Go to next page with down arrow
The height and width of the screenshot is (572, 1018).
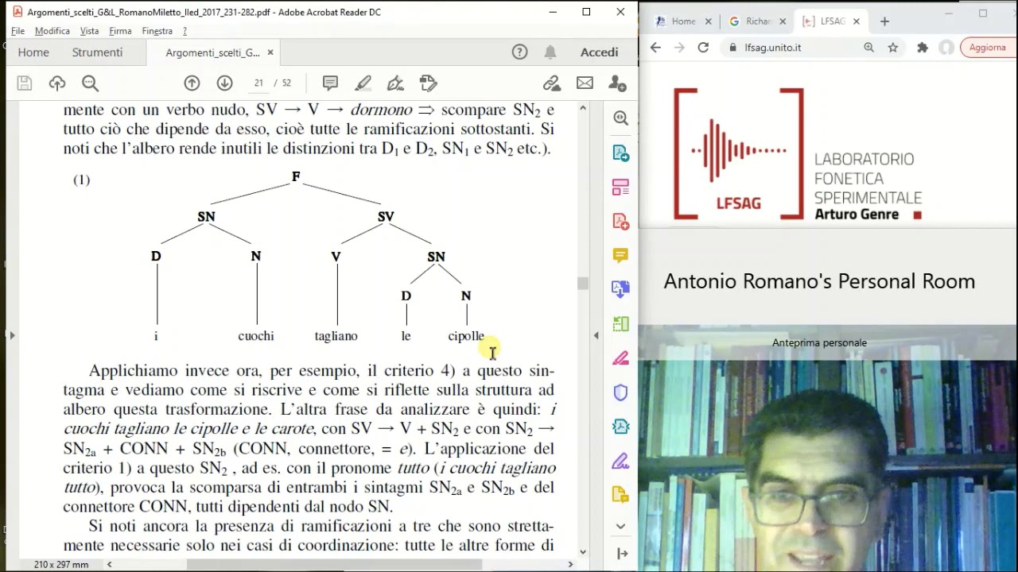tap(224, 83)
